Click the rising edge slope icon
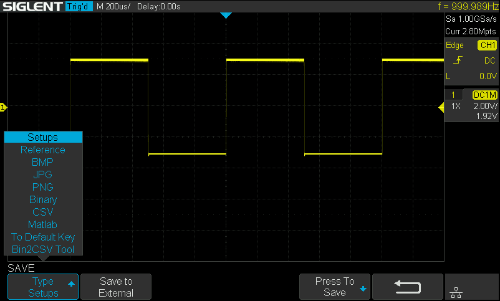 (x=458, y=60)
